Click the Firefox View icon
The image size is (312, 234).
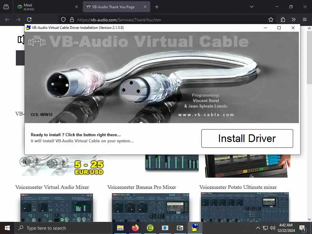[6, 7]
